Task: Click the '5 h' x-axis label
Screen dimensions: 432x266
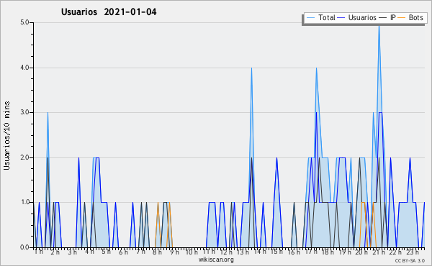Action: click(x=106, y=252)
